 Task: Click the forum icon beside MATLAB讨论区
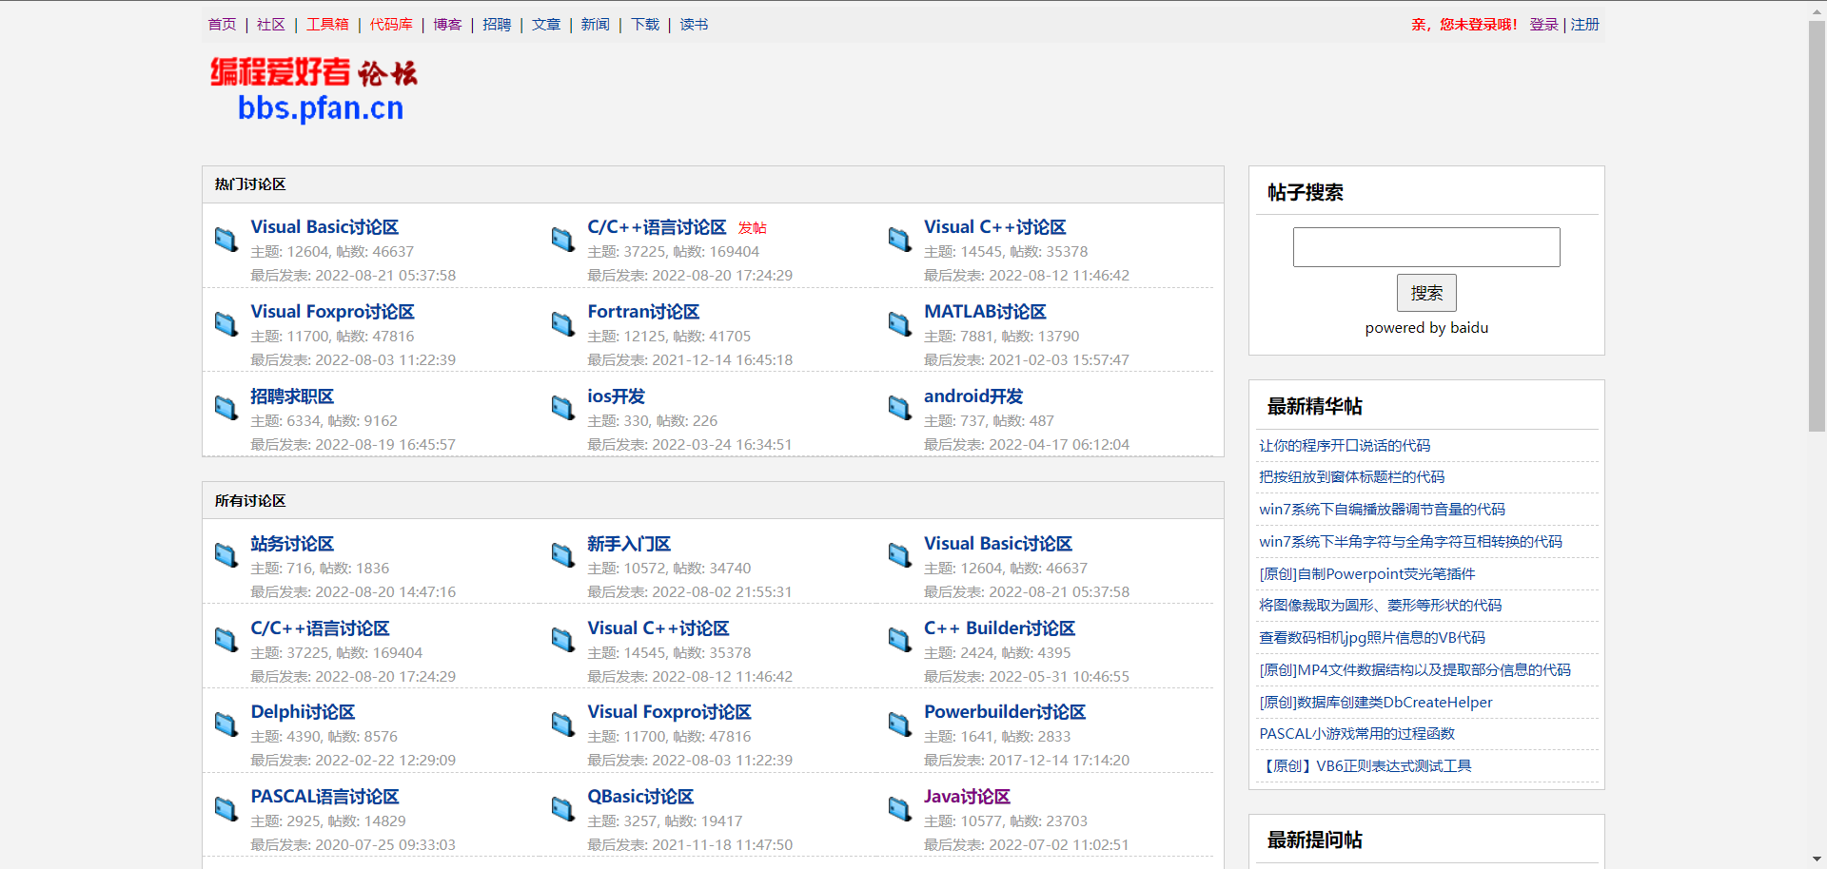point(900,324)
